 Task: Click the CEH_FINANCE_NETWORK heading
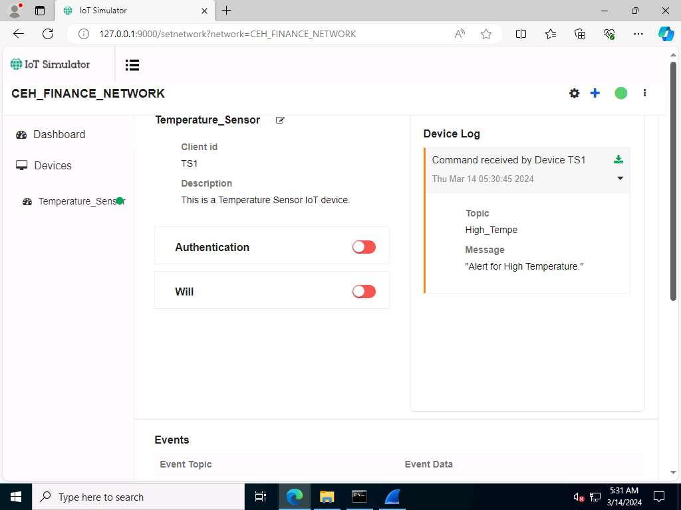click(88, 94)
